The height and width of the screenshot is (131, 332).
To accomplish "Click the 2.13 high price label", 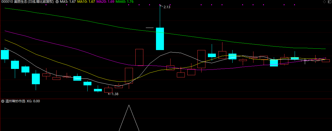I will coord(167,7).
